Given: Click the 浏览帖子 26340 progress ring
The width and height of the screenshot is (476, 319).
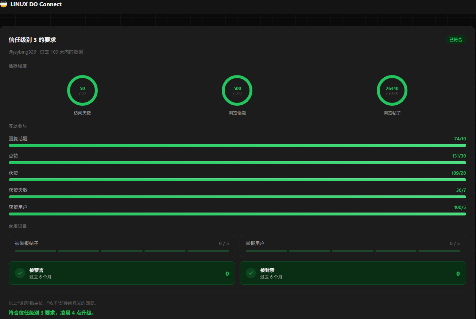Looking at the screenshot, I should 392,90.
